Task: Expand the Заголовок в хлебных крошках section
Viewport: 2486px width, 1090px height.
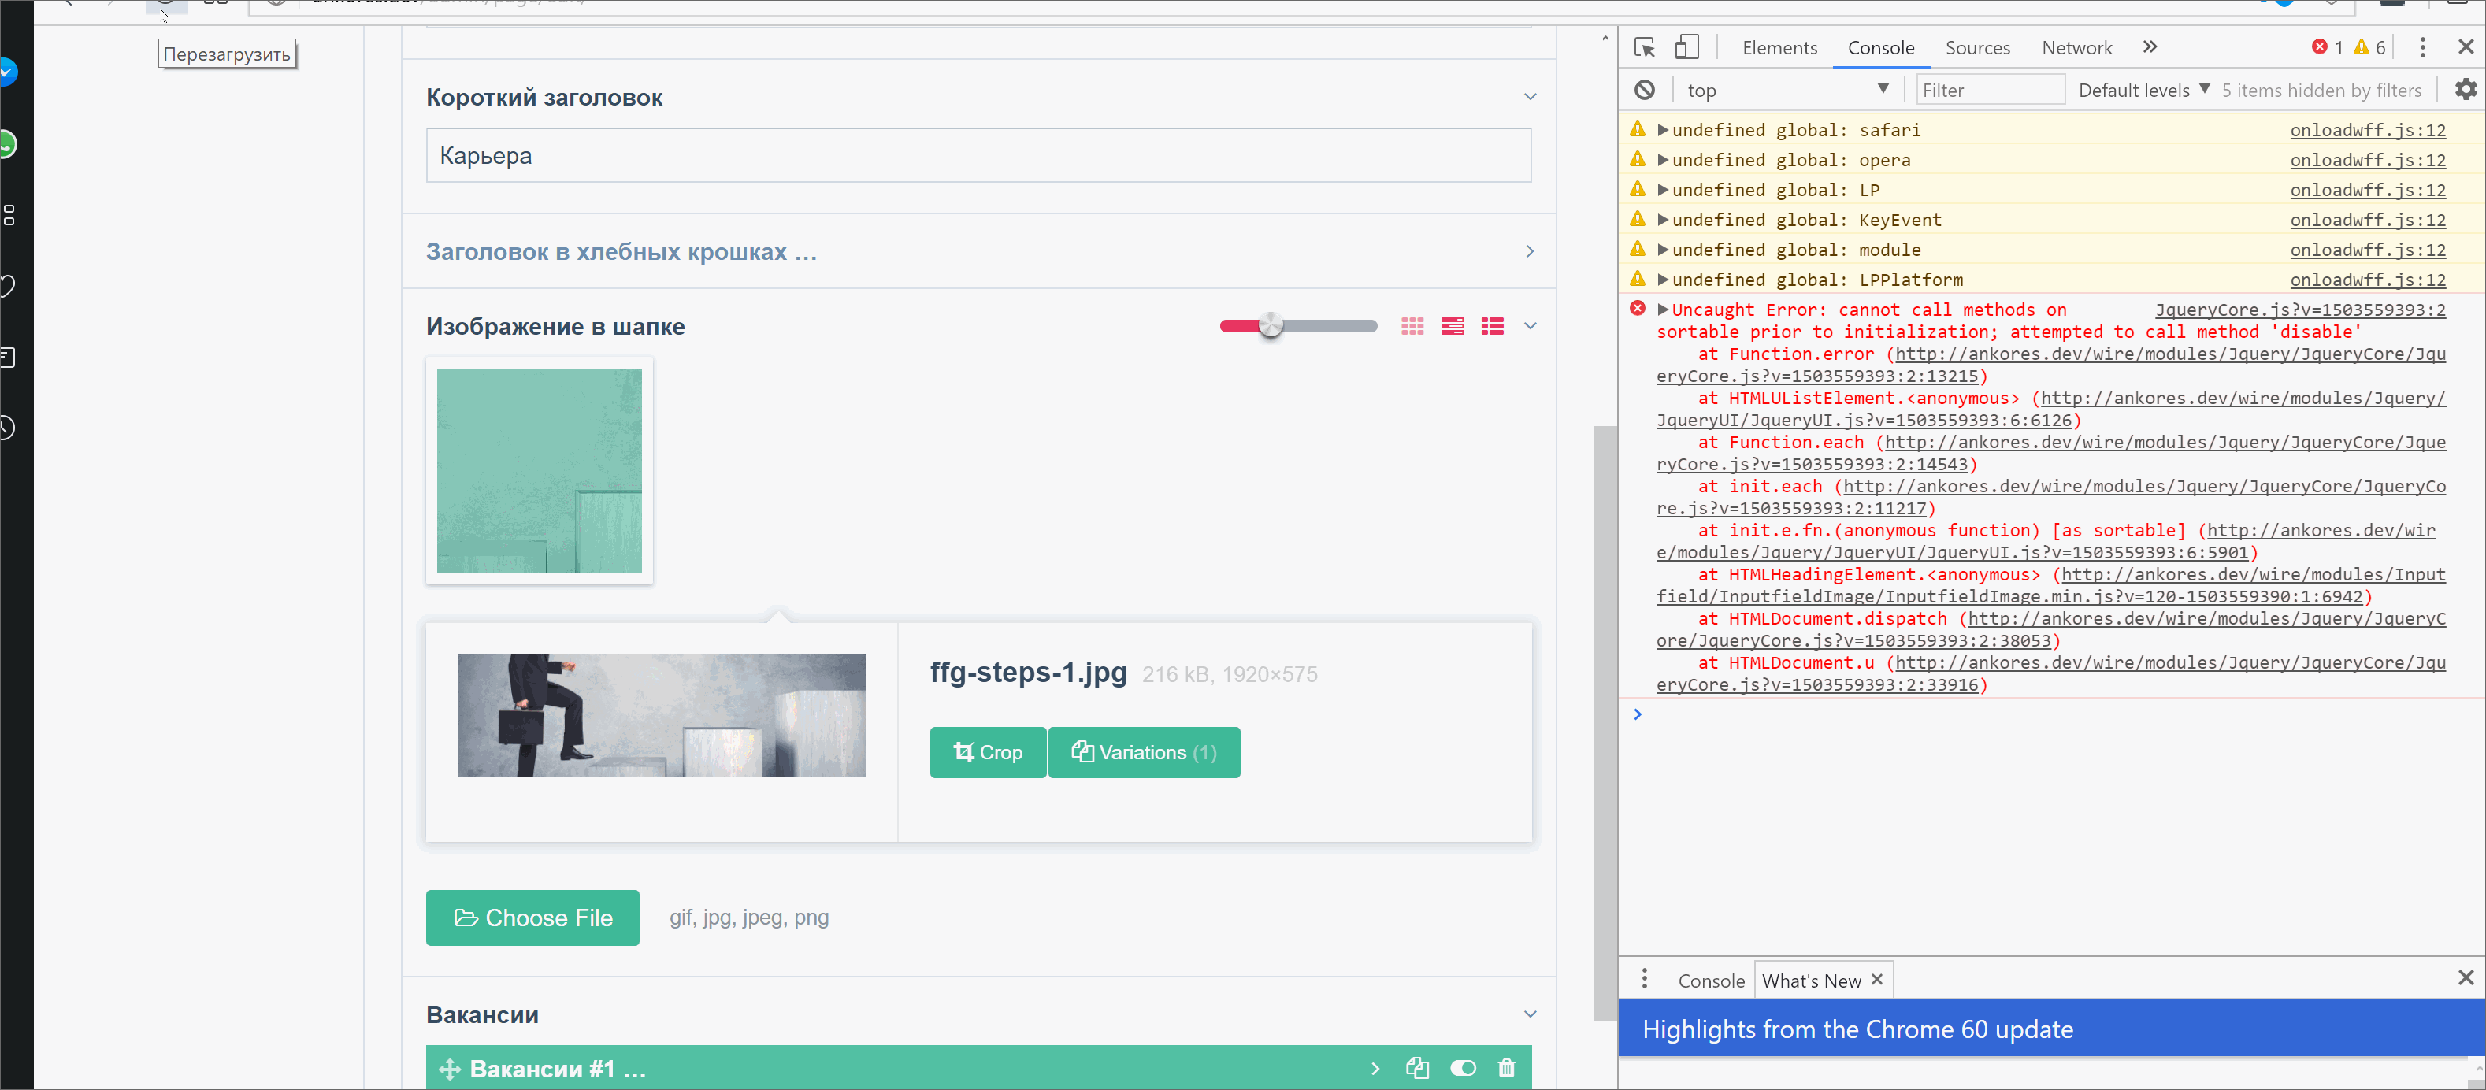Action: [x=1530, y=250]
